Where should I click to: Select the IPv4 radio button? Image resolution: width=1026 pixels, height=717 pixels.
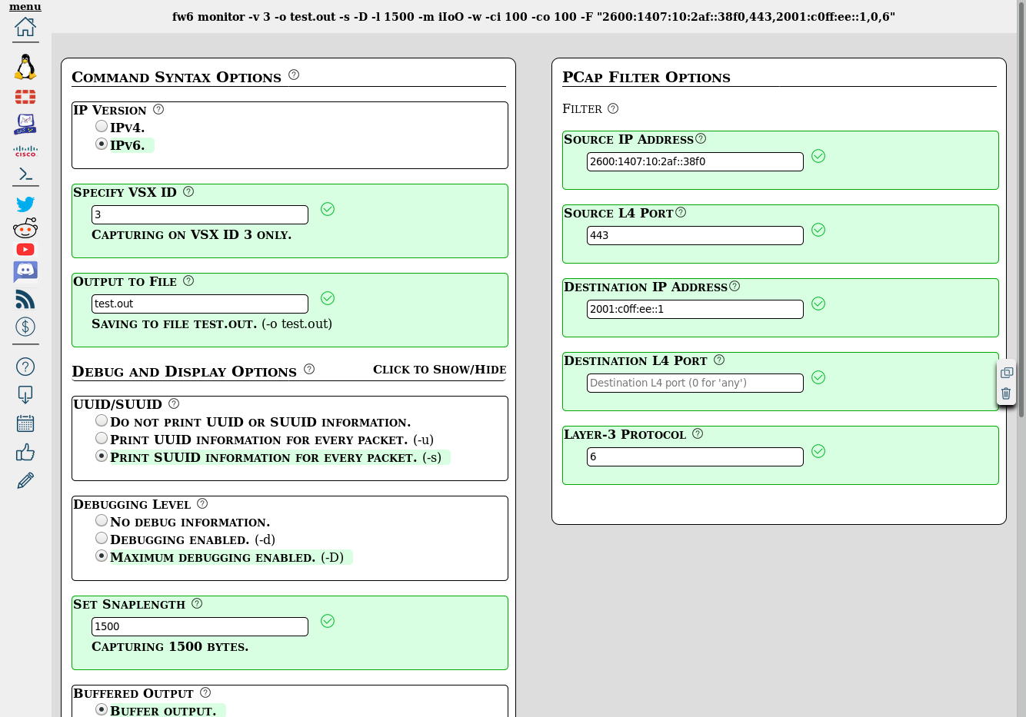(x=102, y=126)
